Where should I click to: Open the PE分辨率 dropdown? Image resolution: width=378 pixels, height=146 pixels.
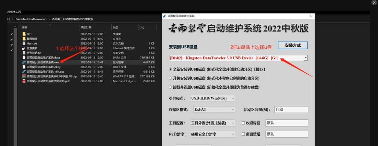(x=212, y=134)
